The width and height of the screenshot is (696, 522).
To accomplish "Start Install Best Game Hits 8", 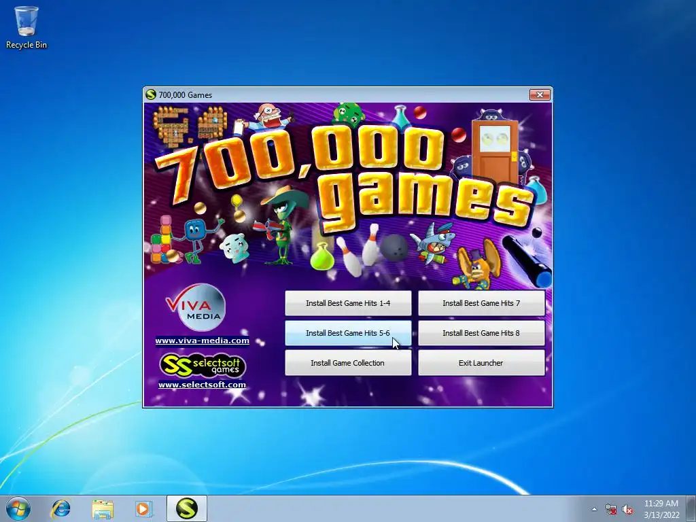I will [481, 333].
